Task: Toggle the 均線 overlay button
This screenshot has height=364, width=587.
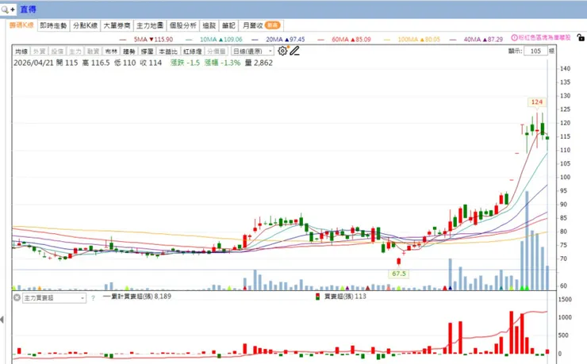Action: click(x=21, y=52)
